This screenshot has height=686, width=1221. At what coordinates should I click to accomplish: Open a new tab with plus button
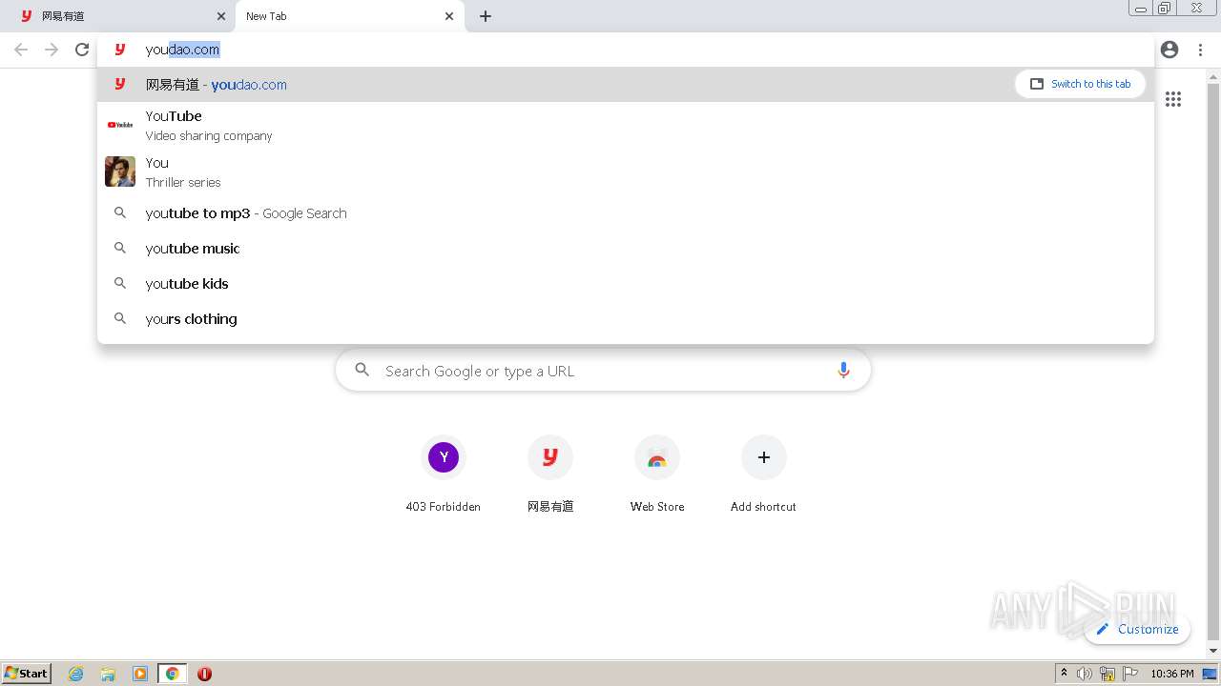[x=486, y=16]
